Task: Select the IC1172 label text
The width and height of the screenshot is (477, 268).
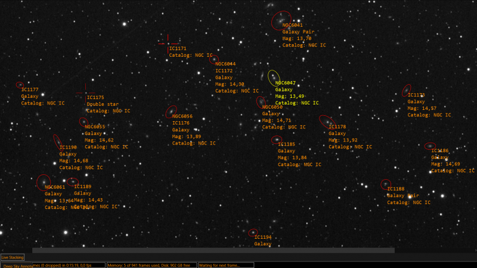Action: (x=224, y=70)
